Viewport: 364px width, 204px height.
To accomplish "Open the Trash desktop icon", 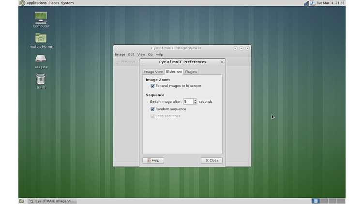I will click(x=41, y=80).
